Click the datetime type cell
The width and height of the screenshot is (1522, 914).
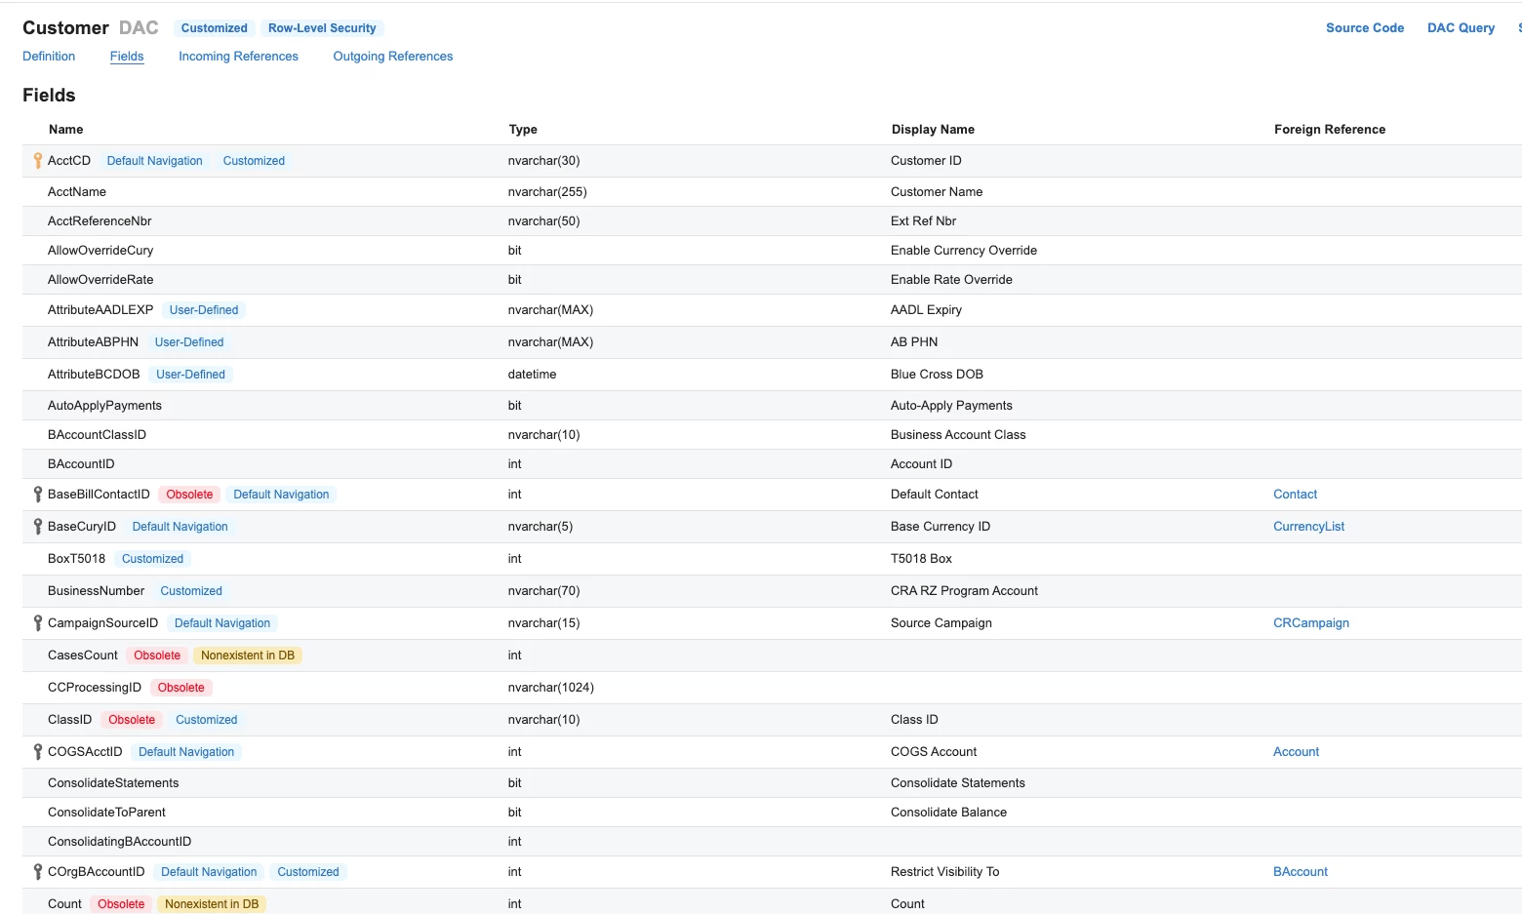[532, 375]
